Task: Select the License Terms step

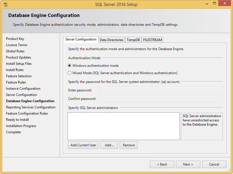Action: pyautogui.click(x=17, y=45)
